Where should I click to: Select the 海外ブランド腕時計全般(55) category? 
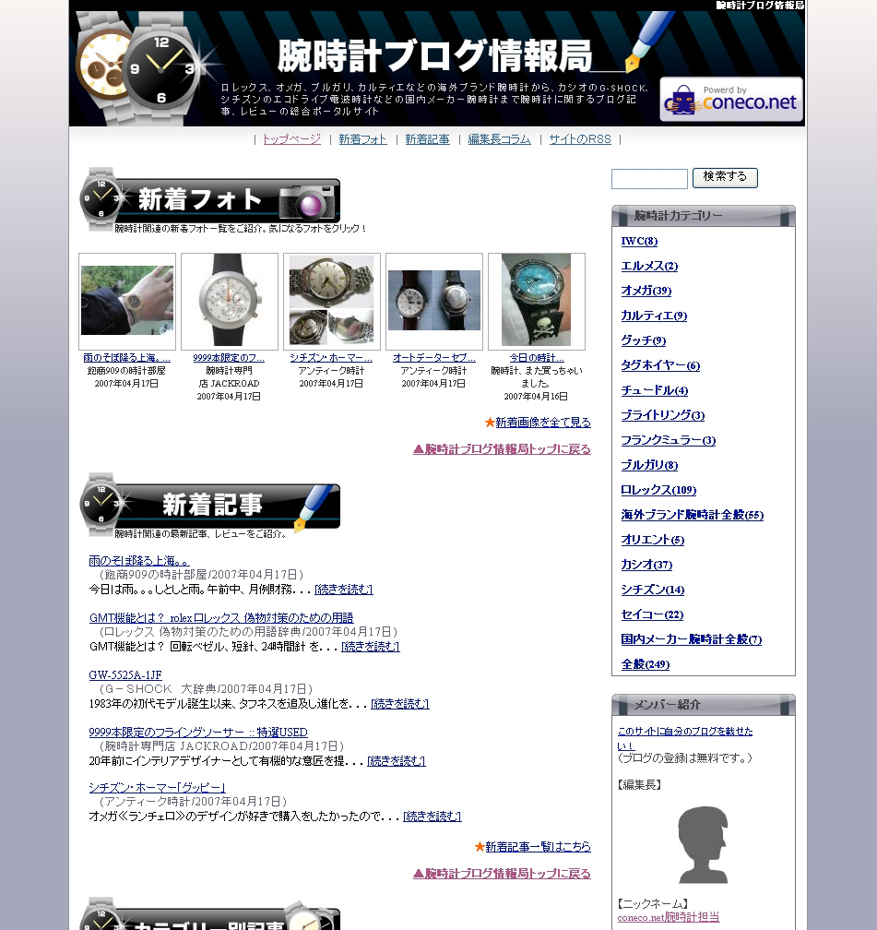[693, 515]
